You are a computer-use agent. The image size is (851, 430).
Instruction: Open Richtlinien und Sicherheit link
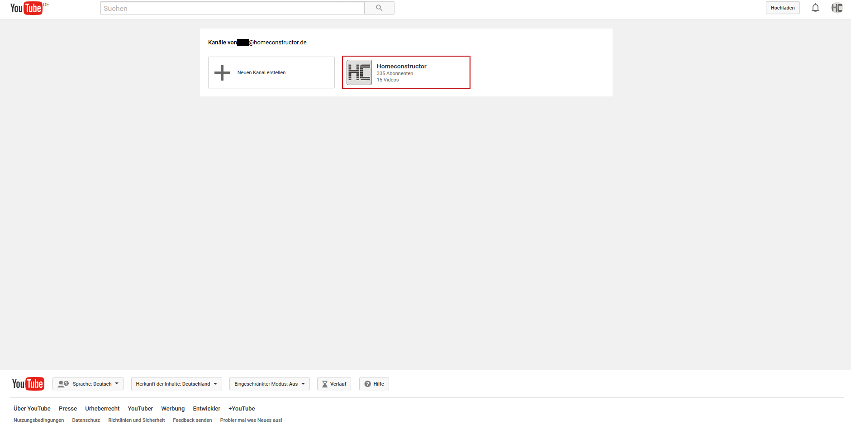(x=137, y=420)
